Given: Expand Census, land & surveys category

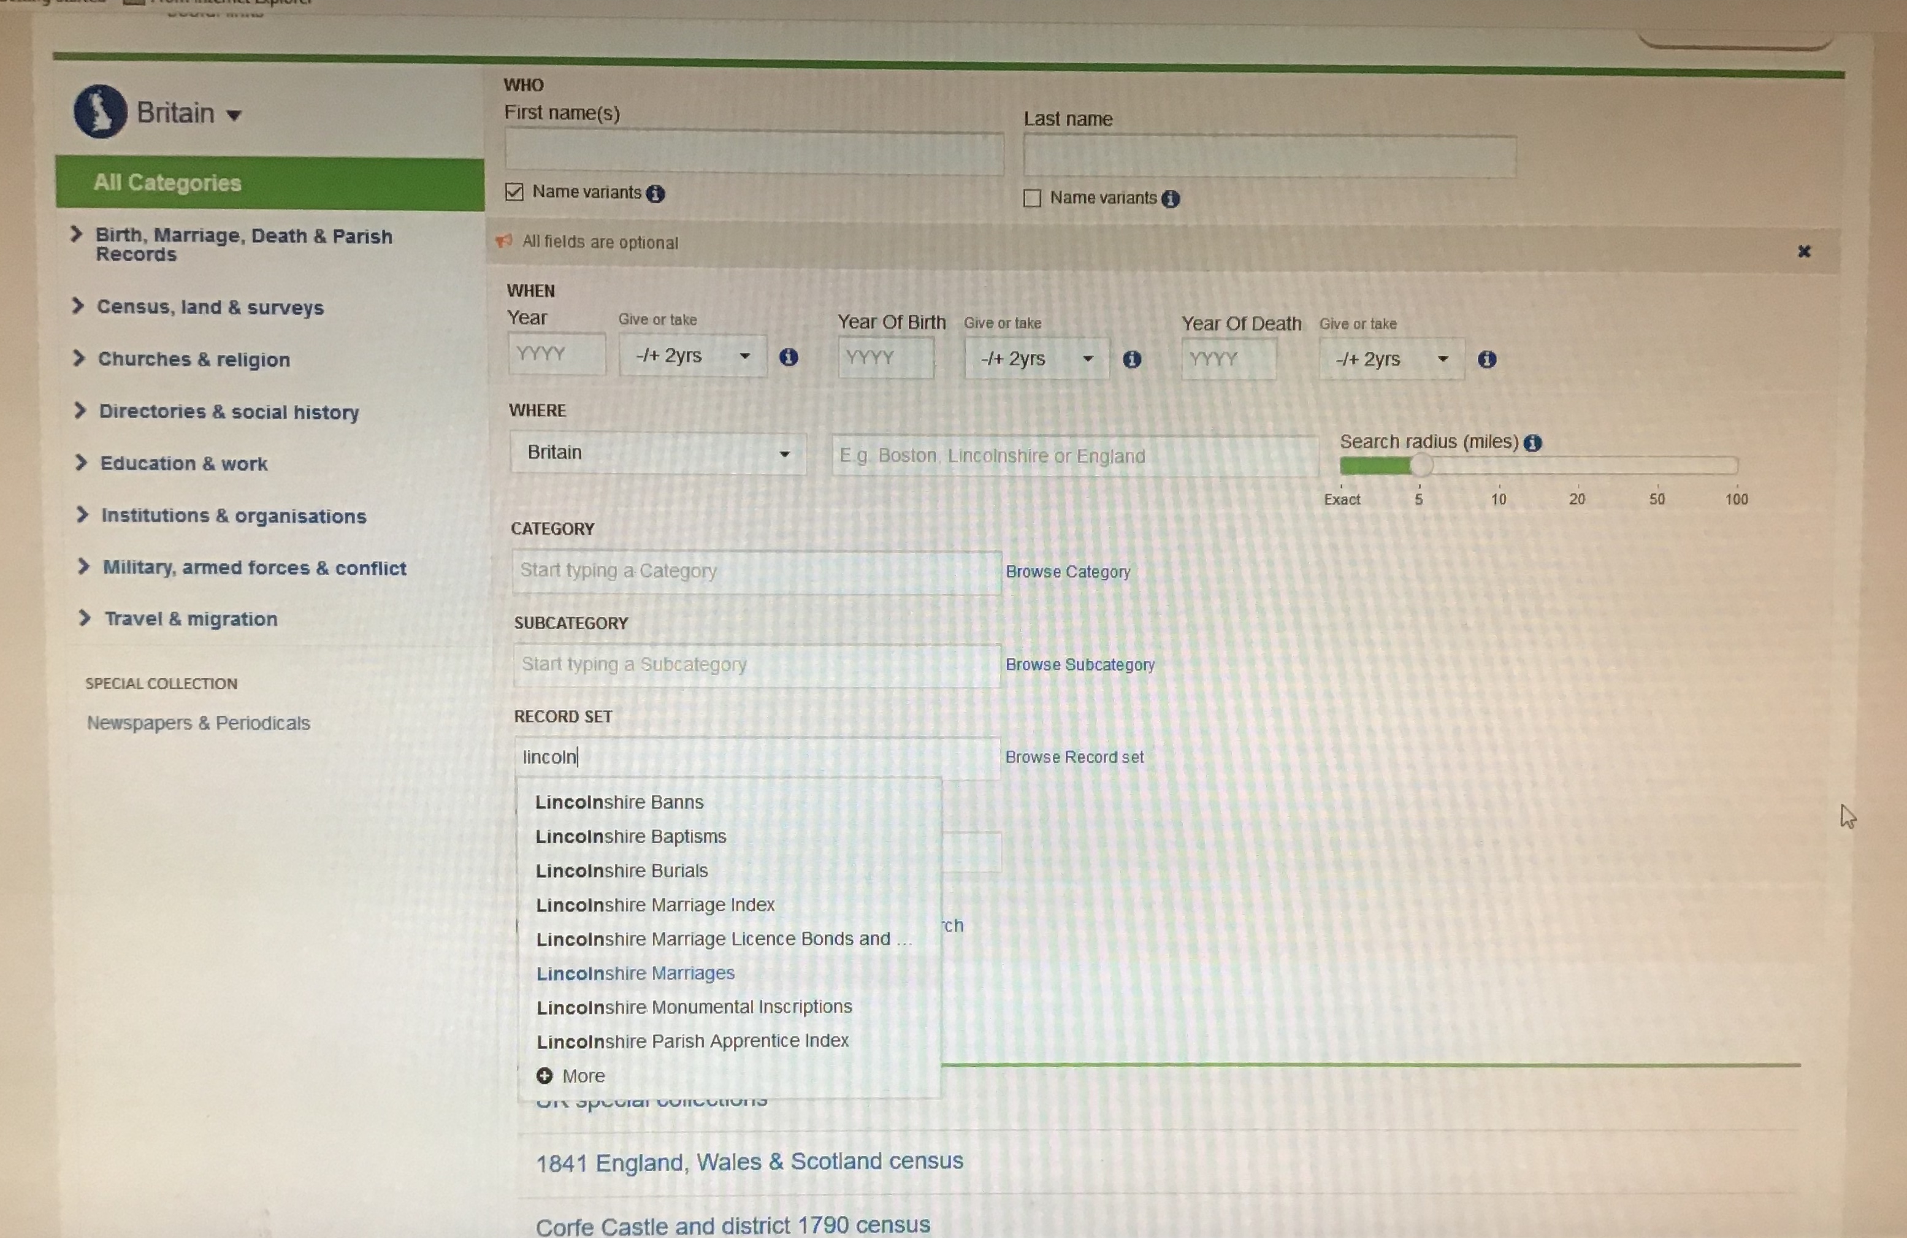Looking at the screenshot, I should point(210,307).
